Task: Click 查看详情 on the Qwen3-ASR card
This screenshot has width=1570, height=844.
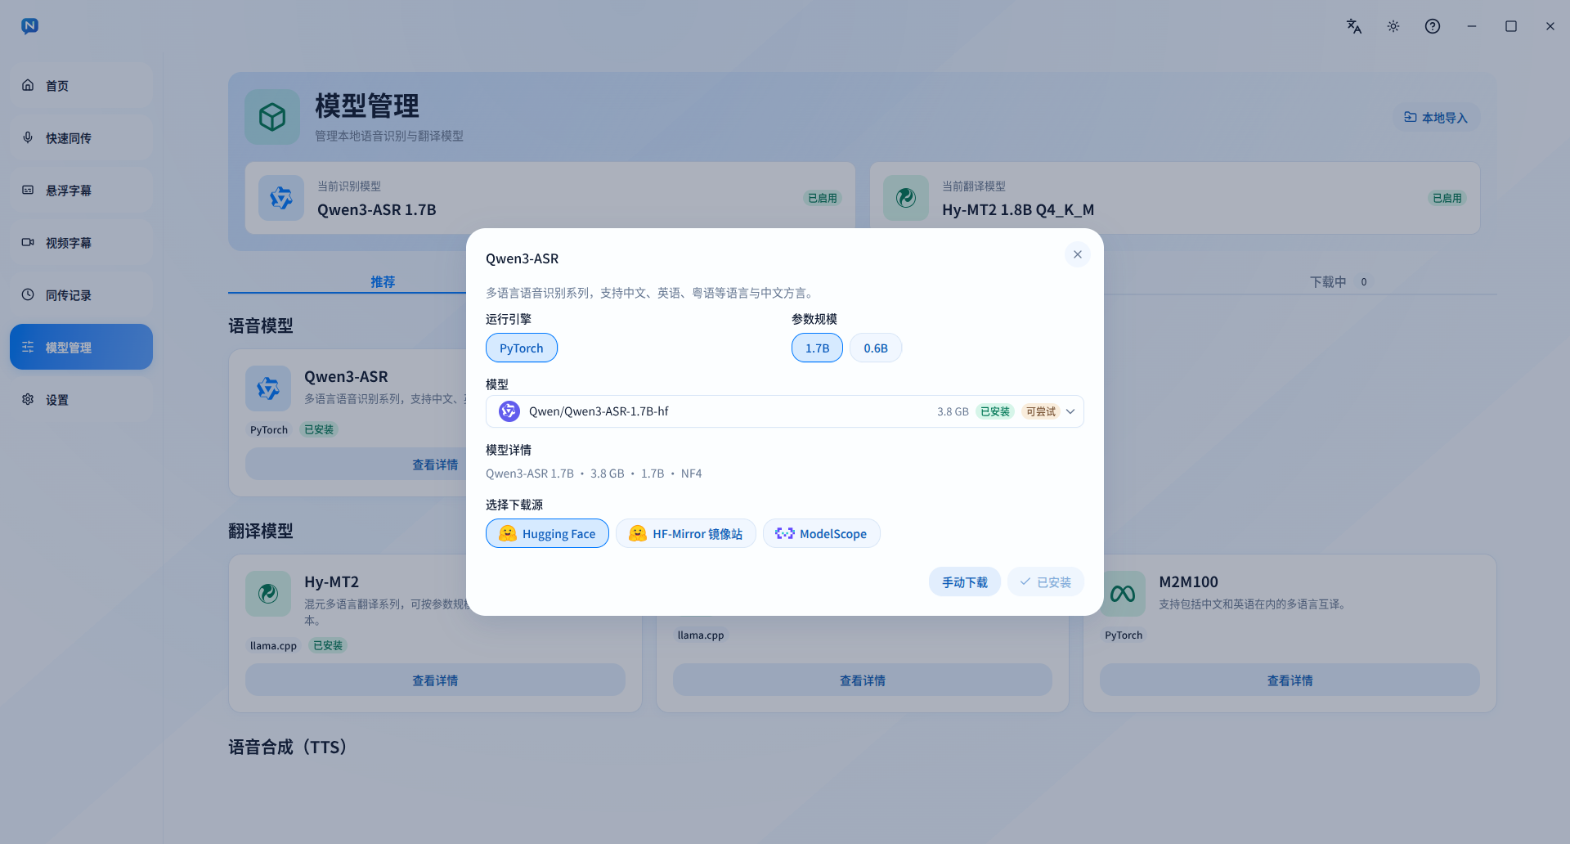Action: coord(435,464)
